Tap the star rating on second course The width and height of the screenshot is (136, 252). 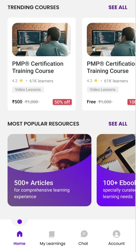tap(96, 80)
